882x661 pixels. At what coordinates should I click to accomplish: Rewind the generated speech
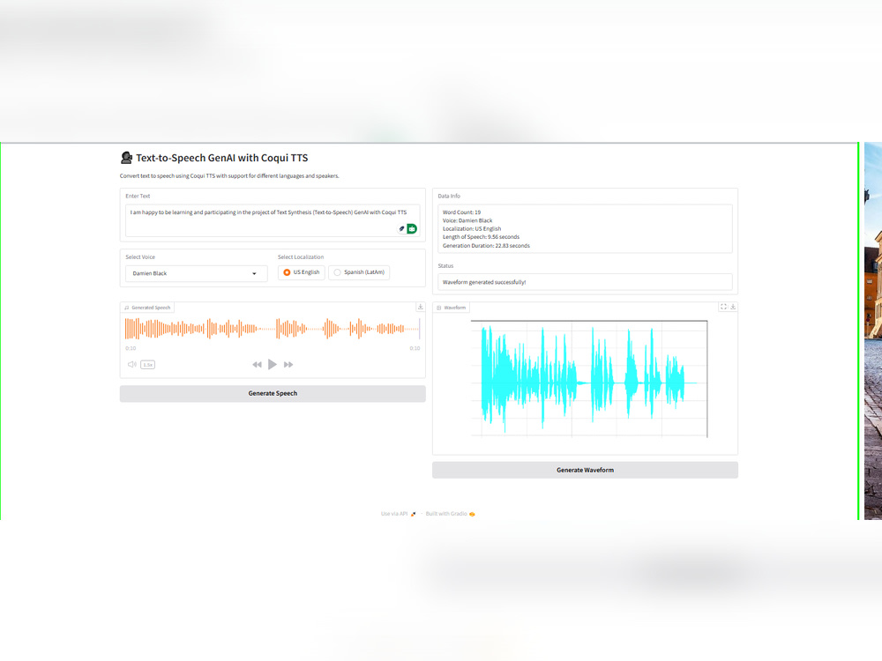257,365
